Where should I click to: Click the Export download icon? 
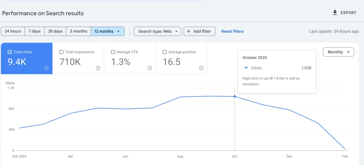pyautogui.click(x=335, y=13)
